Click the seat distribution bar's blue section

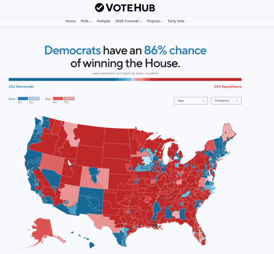point(62,79)
